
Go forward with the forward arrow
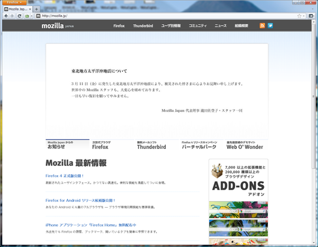point(12,16)
